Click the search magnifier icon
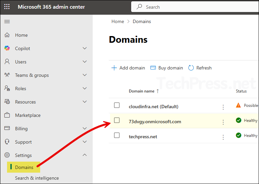Screen dimensions: 259x184 tap(139, 7)
